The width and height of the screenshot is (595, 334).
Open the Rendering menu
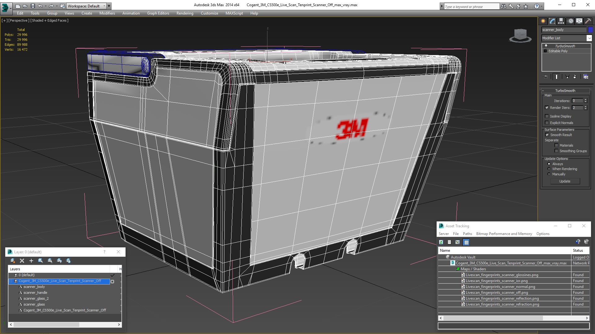185,13
